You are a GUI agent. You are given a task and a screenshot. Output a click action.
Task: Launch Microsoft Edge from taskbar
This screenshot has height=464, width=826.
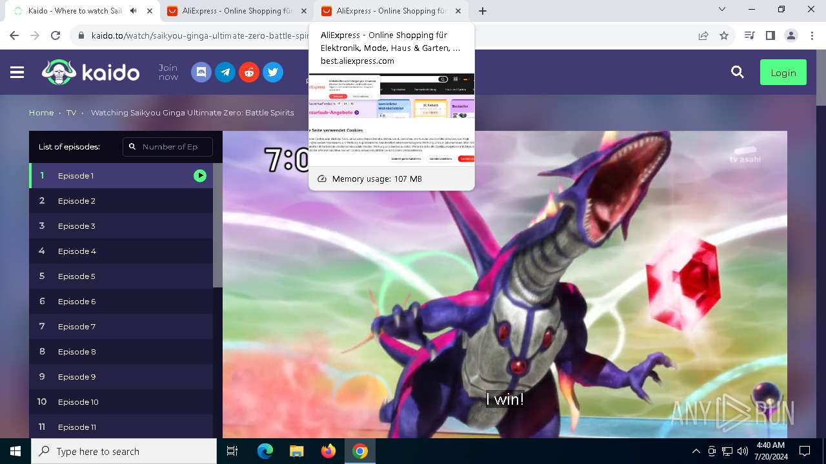[x=265, y=451]
